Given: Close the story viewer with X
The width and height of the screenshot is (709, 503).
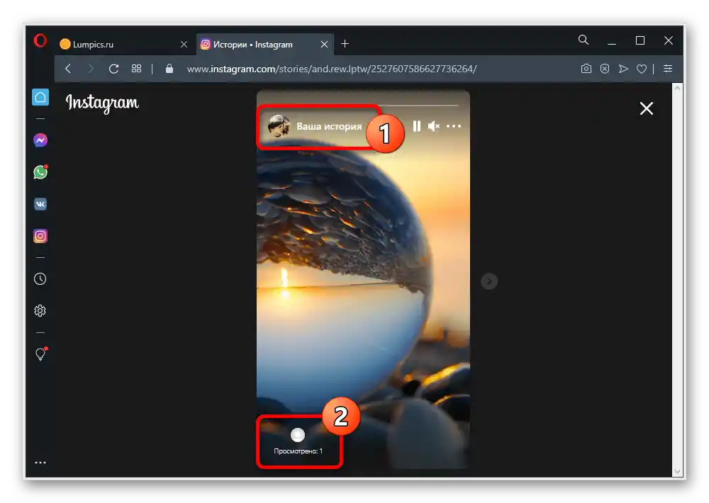Looking at the screenshot, I should click(x=646, y=108).
